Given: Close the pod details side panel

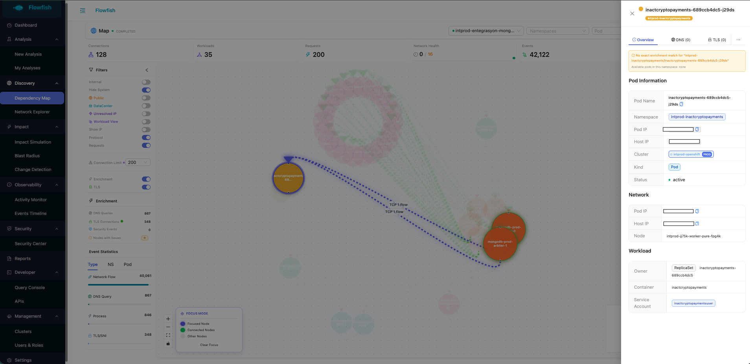Looking at the screenshot, I should click(x=632, y=13).
